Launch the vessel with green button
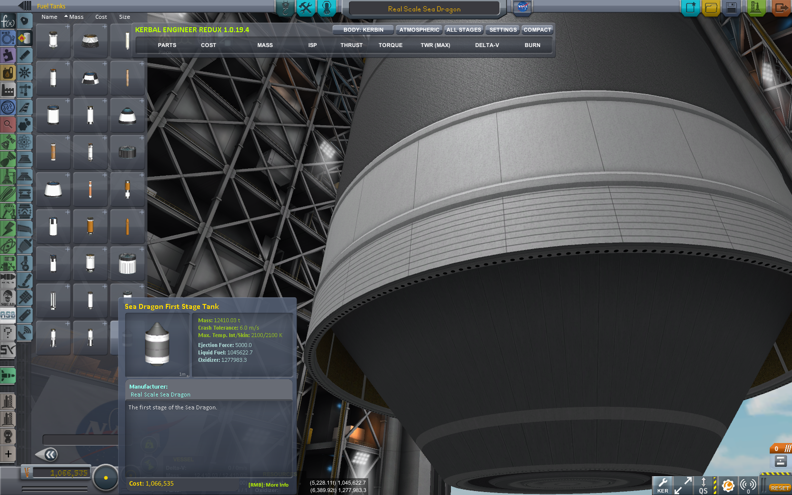This screenshot has width=792, height=495. pos(756,8)
